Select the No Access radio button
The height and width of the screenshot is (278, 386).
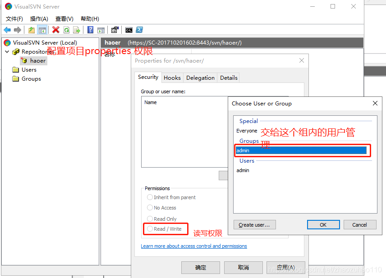click(x=150, y=208)
